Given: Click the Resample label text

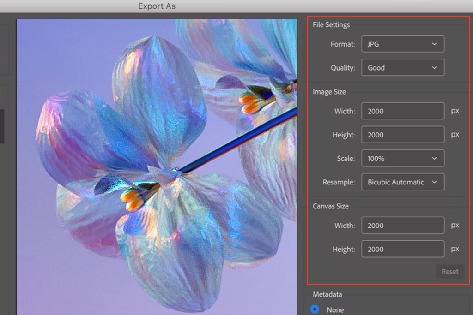Looking at the screenshot, I should (x=339, y=182).
